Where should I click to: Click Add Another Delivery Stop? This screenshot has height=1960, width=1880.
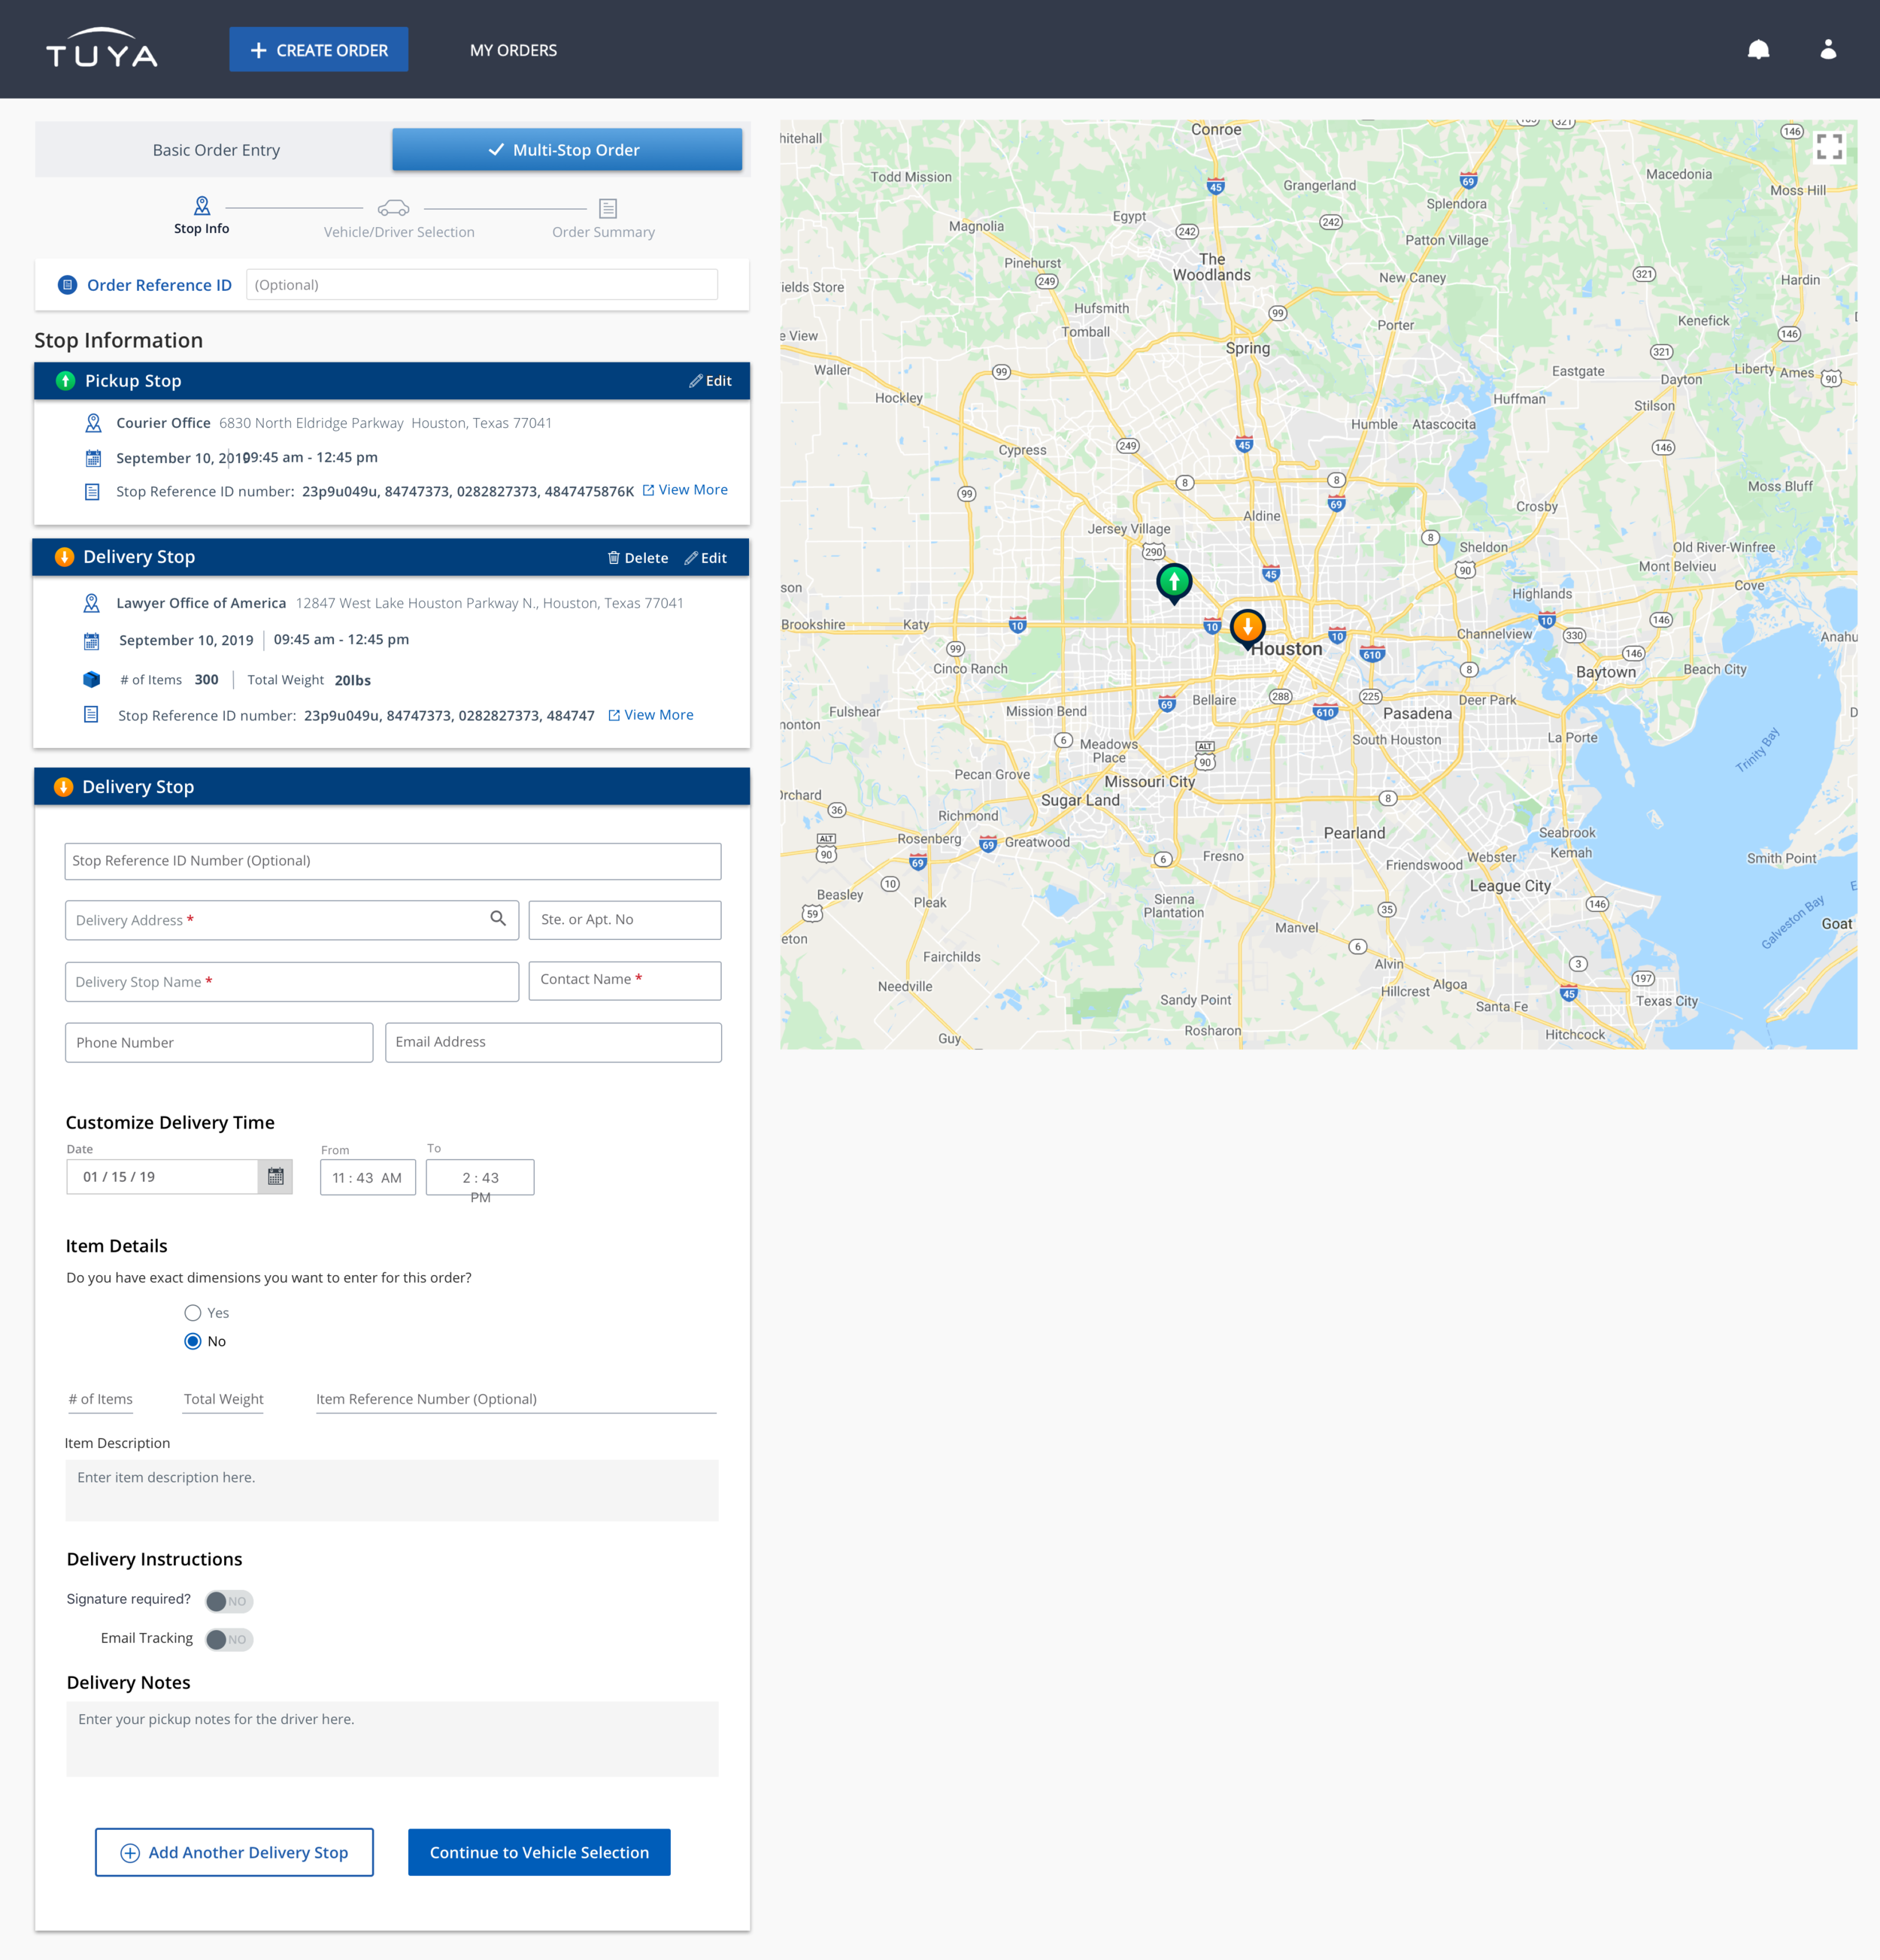click(234, 1852)
